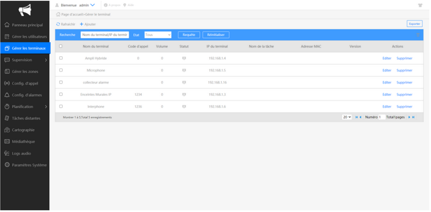Delete the Interphone terminal
The width and height of the screenshot is (431, 212).
[404, 107]
